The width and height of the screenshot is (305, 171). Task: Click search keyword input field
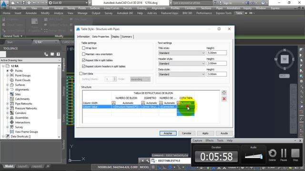tap(192, 3)
